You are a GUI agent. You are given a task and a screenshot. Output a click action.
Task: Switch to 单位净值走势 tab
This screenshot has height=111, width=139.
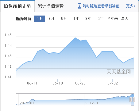pyautogui.click(x=17, y=6)
